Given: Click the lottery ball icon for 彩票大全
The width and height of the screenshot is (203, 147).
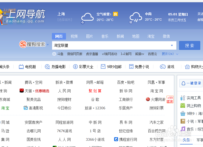Looking at the screenshot, I should (x=75, y=67).
